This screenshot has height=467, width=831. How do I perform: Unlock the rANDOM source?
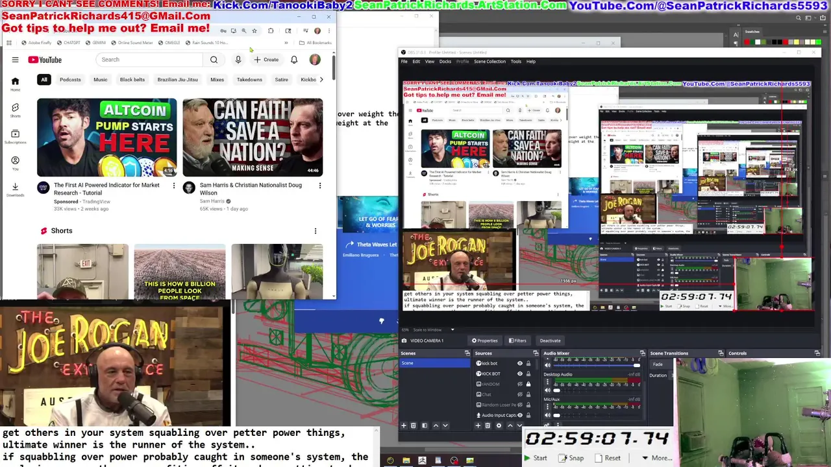click(528, 384)
